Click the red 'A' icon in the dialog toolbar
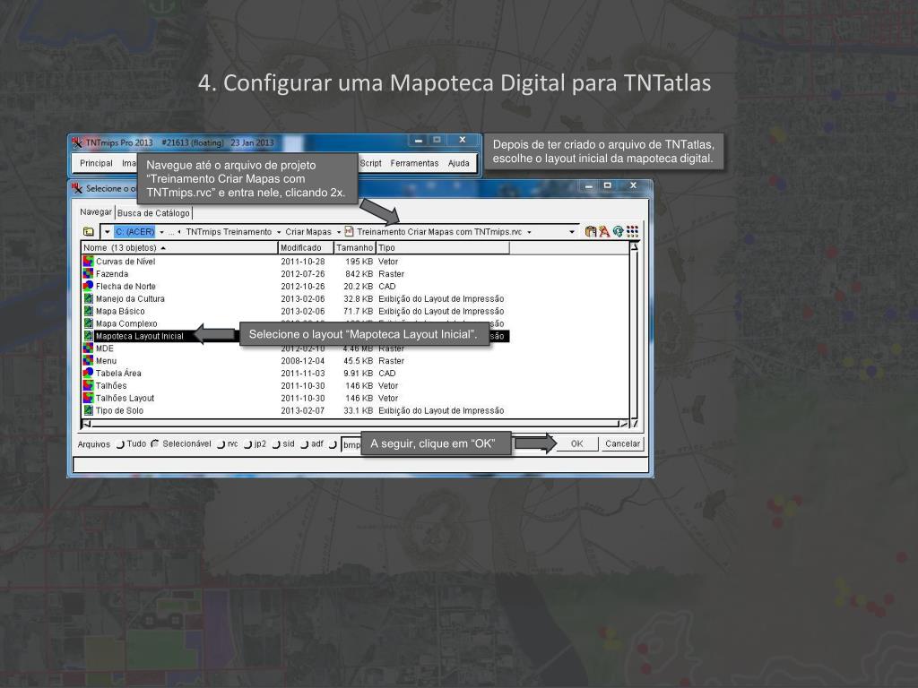 [604, 232]
